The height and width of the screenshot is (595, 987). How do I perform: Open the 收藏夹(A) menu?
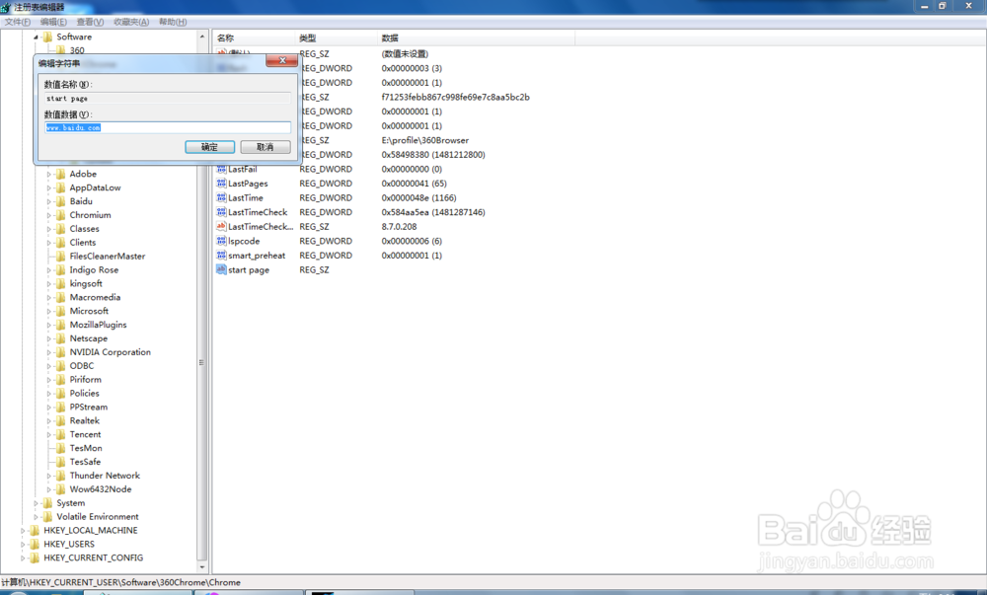coord(131,22)
